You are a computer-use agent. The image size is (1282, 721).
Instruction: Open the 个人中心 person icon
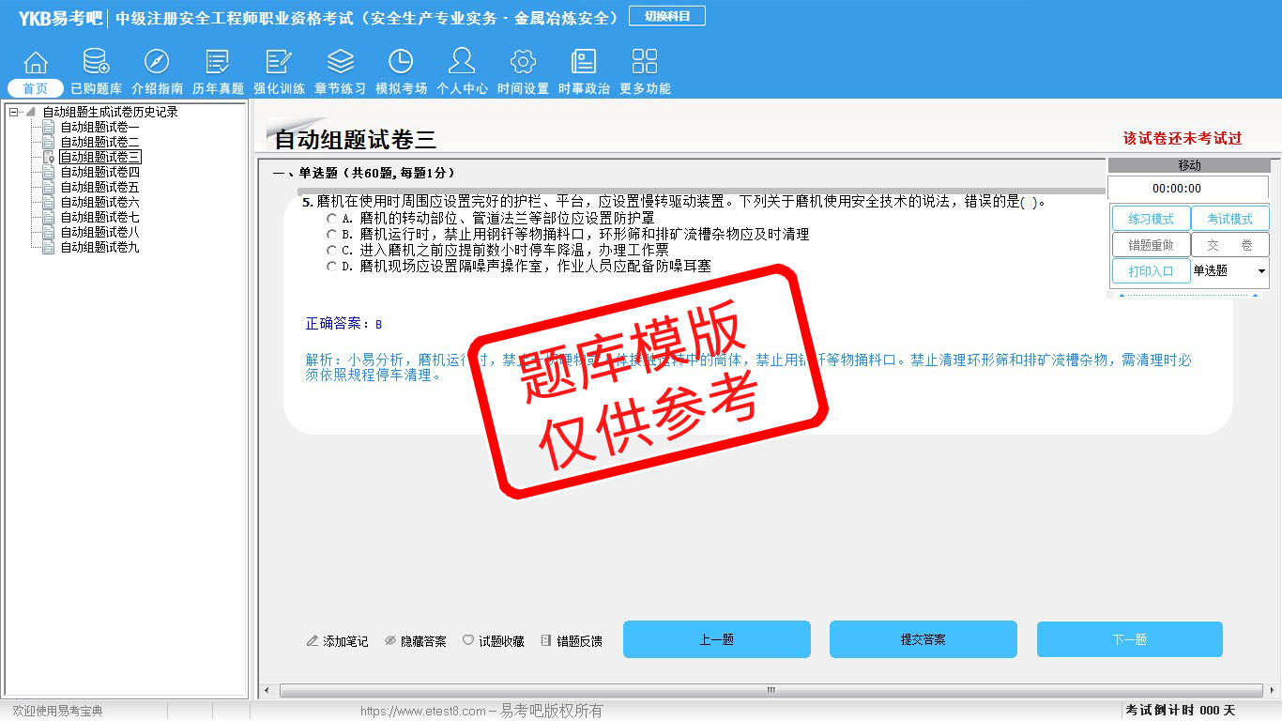pos(462,62)
